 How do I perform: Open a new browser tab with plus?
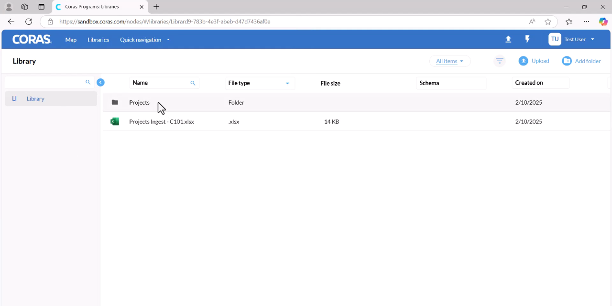156,7
